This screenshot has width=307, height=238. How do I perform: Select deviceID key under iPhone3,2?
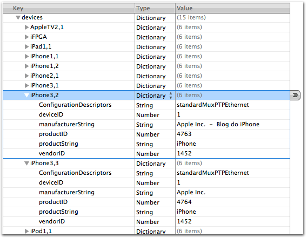(51, 114)
